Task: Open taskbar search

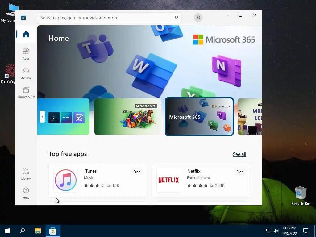Action: point(22,231)
